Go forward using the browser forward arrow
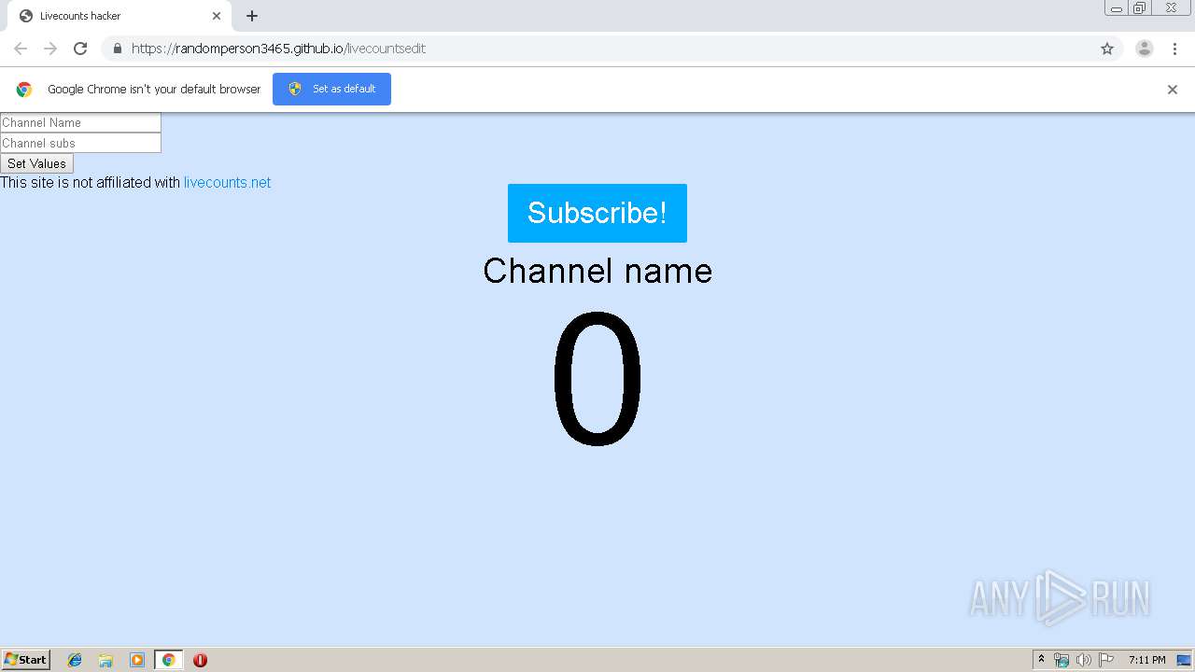The image size is (1195, 672). click(50, 49)
